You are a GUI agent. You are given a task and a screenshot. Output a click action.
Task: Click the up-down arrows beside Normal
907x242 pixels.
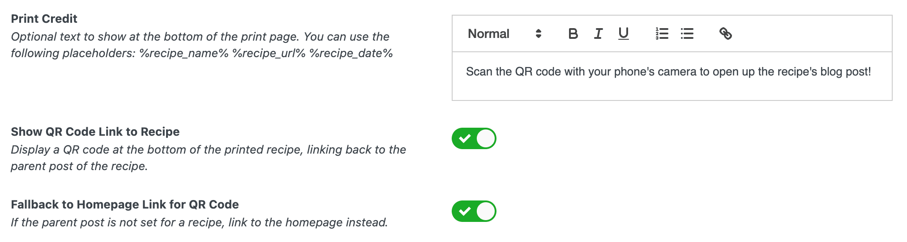[539, 33]
